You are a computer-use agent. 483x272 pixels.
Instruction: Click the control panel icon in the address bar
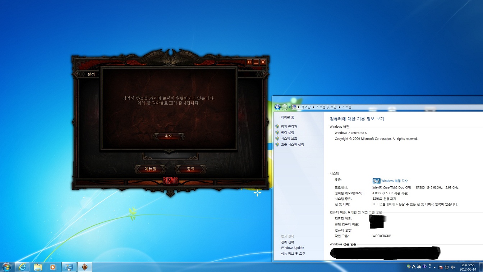coord(295,107)
